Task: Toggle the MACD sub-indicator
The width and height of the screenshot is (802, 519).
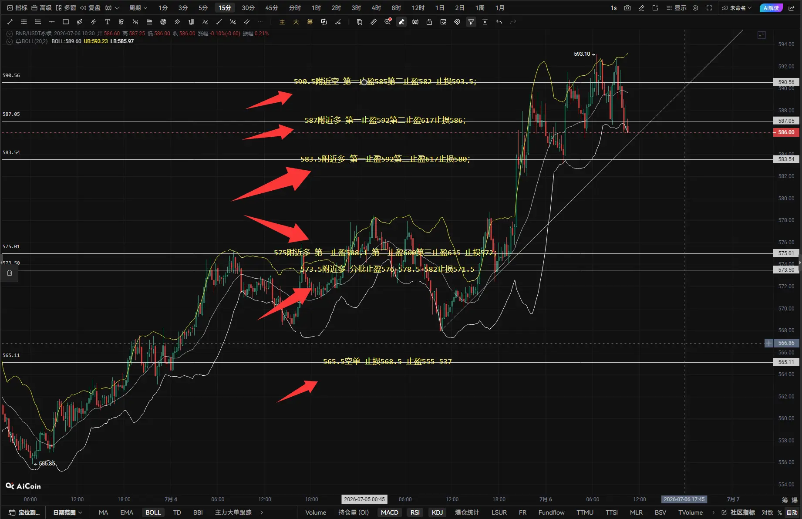Action: pyautogui.click(x=390, y=512)
